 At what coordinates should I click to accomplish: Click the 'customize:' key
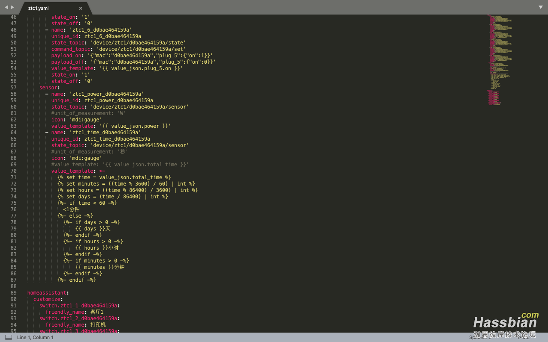pyautogui.click(x=48, y=299)
